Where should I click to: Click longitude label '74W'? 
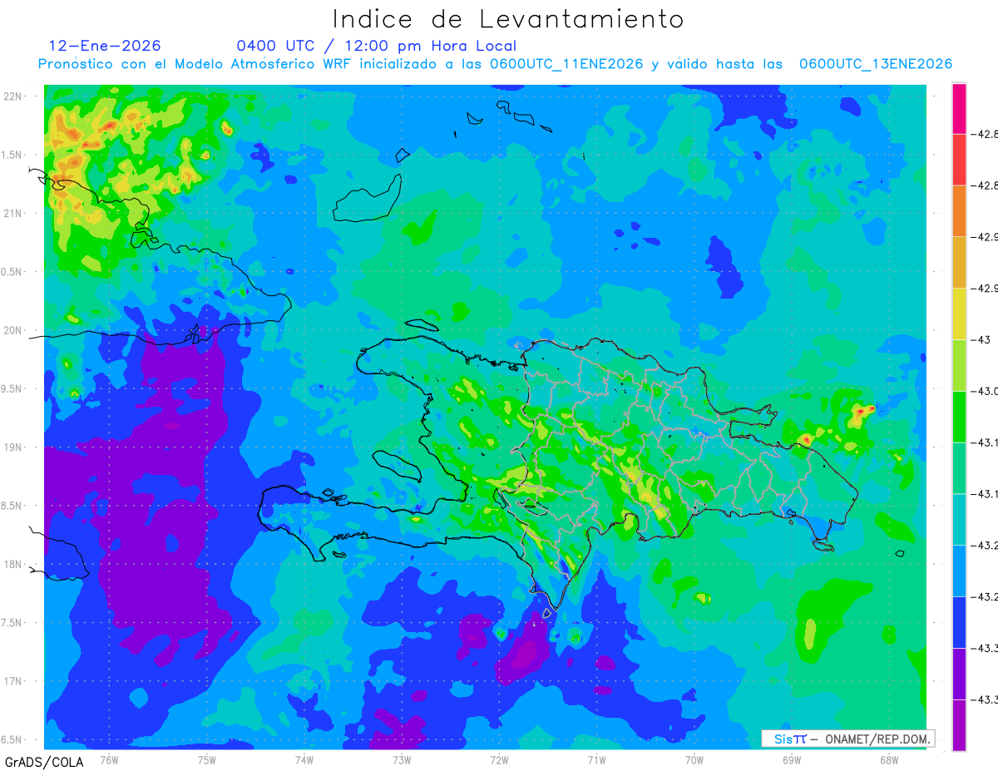tap(304, 759)
